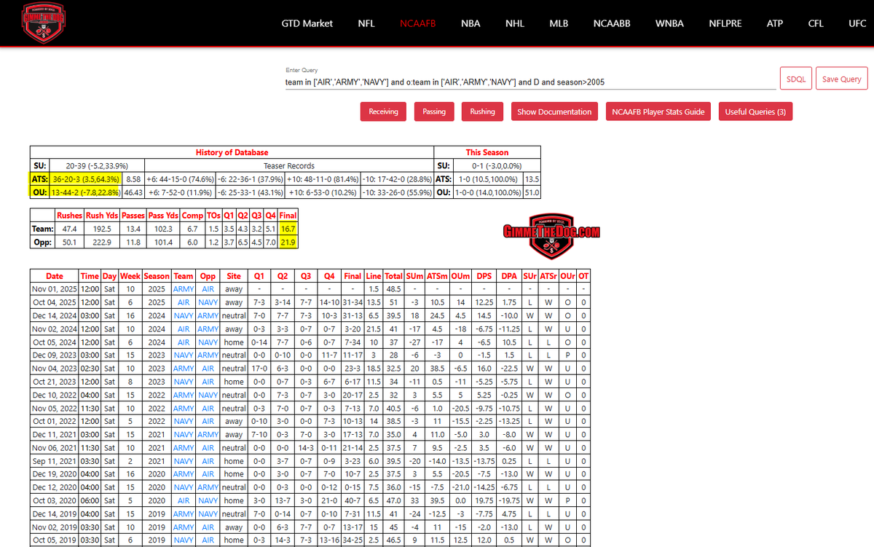Open ARMY team link in Nov 02, 2019 row
This screenshot has width=874, height=547.
click(x=184, y=527)
